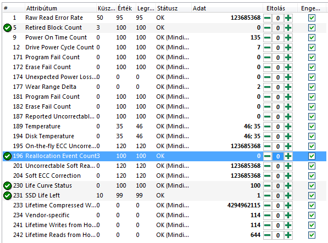
Task: Decrease offset for Drive Power Cycle Count
Action: [268, 48]
